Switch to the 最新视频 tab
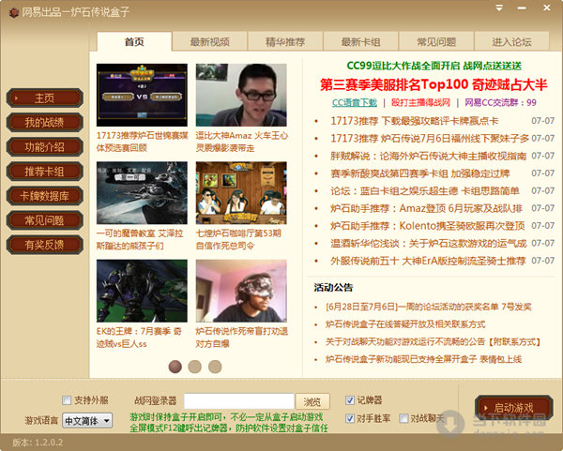The image size is (563, 451). tap(209, 41)
